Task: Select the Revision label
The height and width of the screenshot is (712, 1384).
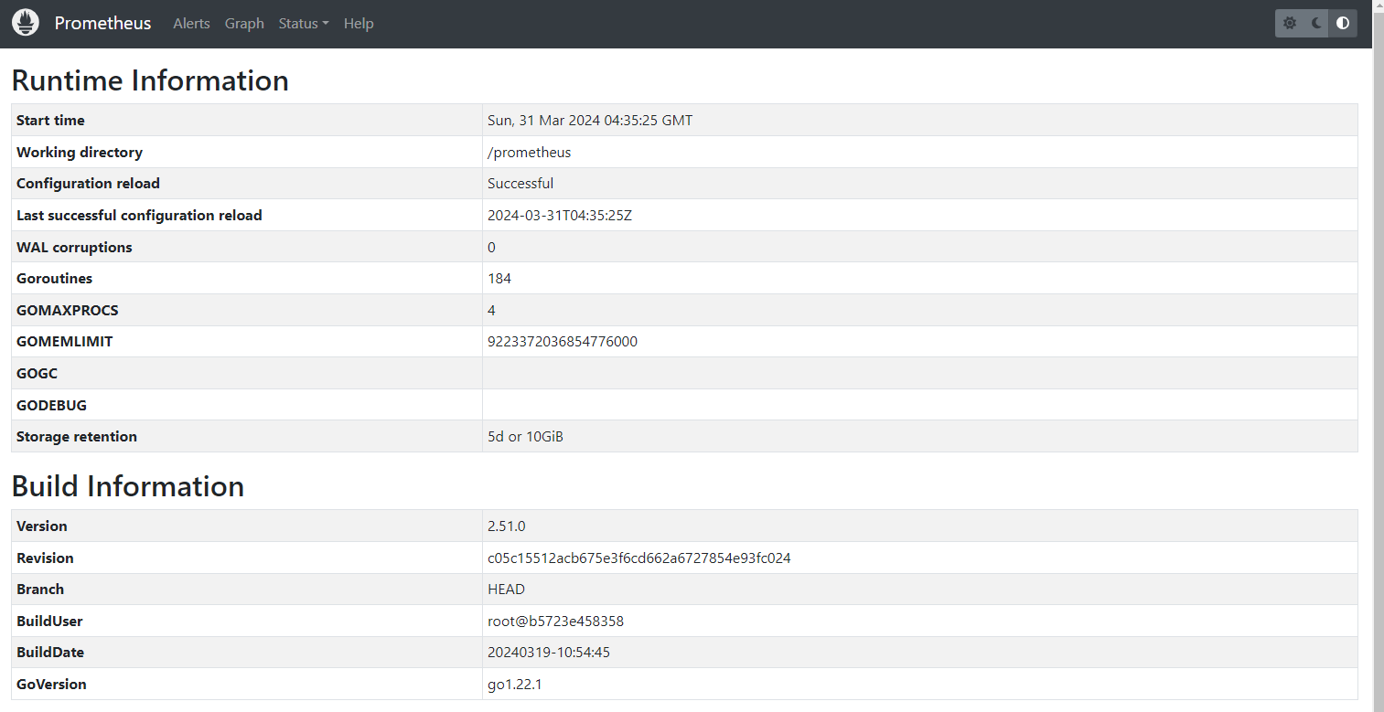Action: click(x=46, y=558)
